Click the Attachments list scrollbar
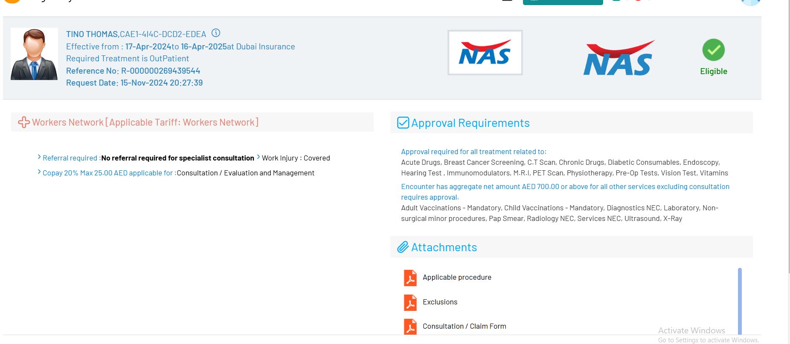 point(740,301)
